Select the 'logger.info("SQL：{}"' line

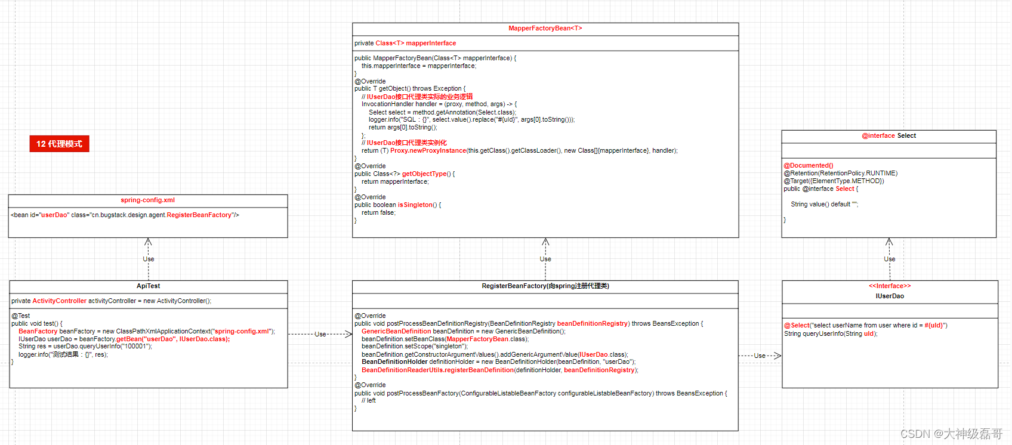coord(472,120)
